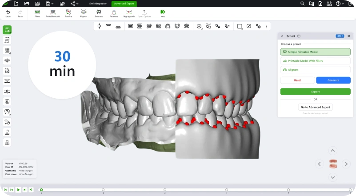Viewport: 356px width, 196px height.
Task: Open the Fillers tool
Action: (37, 13)
